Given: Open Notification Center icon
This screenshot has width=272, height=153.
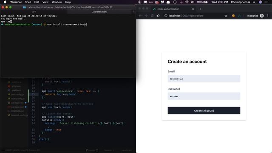Looking at the screenshot, I should pyautogui.click(x=266, y=2).
